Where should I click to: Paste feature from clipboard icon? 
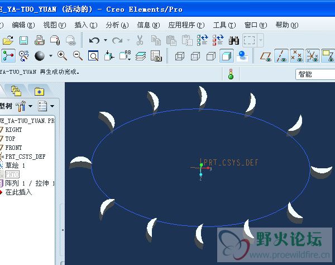click(171, 40)
